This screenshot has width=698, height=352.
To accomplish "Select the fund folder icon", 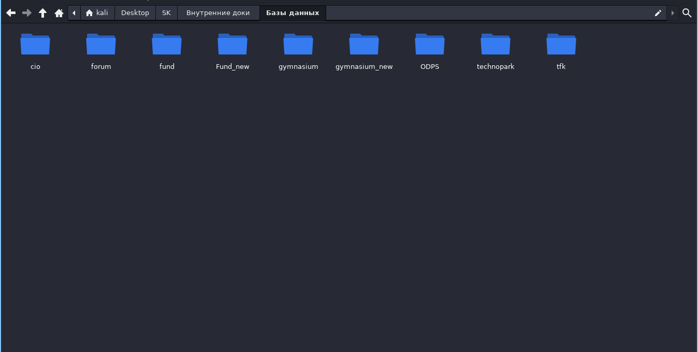I will pyautogui.click(x=167, y=44).
